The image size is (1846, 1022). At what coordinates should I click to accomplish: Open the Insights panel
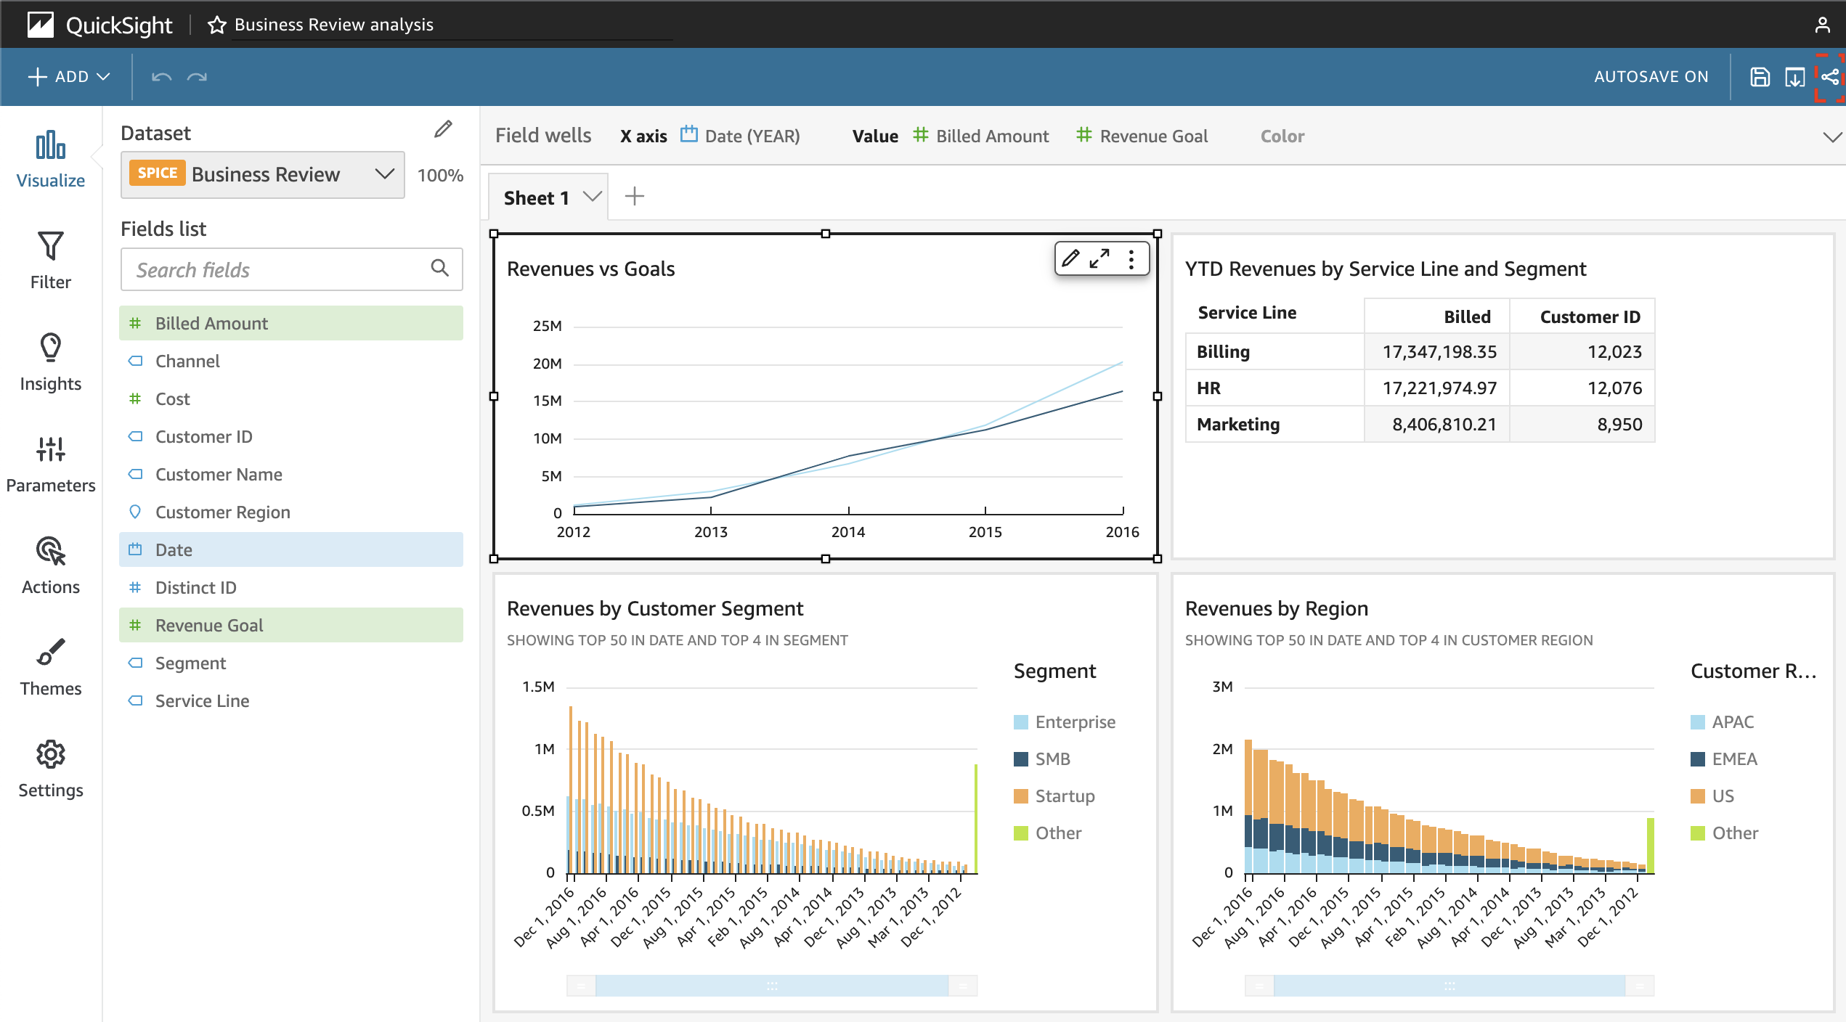tap(51, 363)
